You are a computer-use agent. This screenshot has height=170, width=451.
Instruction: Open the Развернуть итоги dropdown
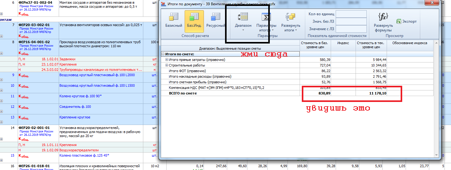pyautogui.click(x=291, y=22)
